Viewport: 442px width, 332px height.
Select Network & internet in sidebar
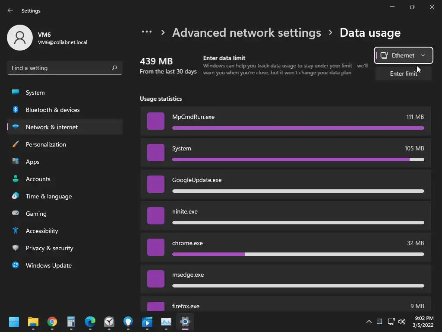(x=52, y=127)
